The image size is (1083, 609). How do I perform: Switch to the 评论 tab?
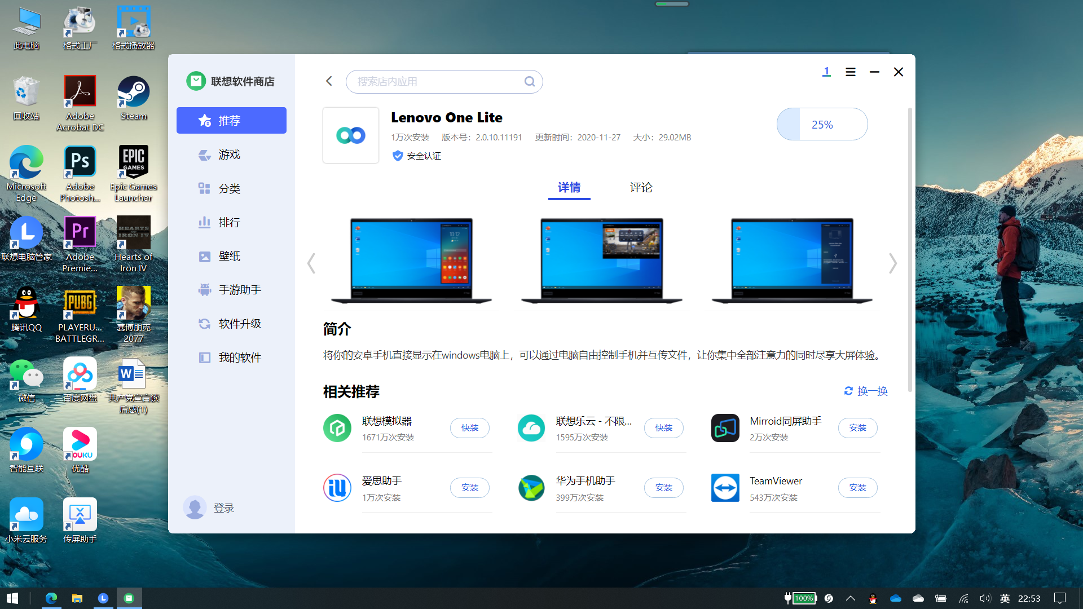click(x=641, y=187)
